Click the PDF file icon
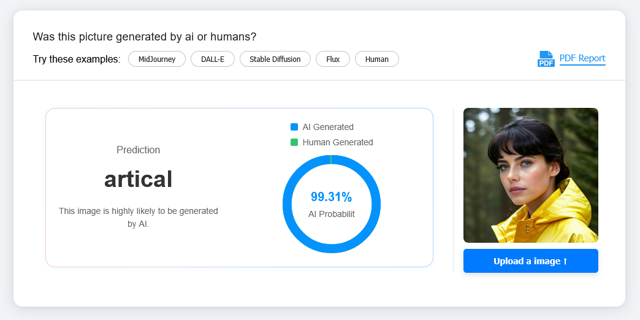The height and width of the screenshot is (320, 640). 546,59
